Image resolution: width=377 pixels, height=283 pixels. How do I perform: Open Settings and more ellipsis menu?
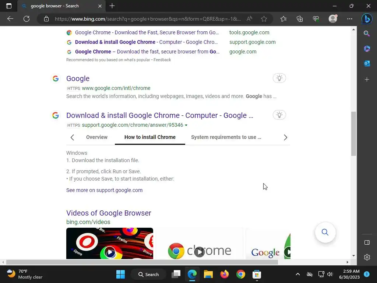click(x=350, y=19)
